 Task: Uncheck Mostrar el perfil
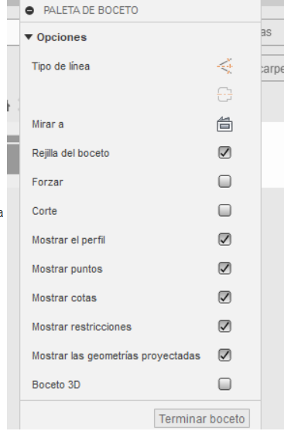(224, 239)
